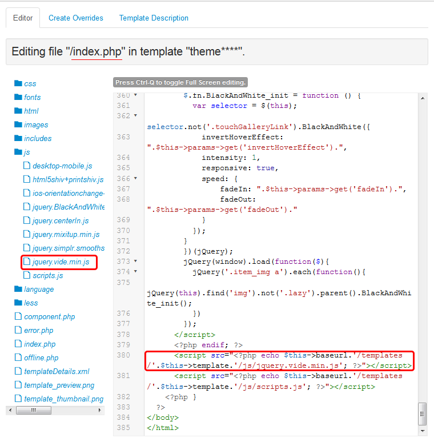This screenshot has width=434, height=446.
Task: Click the fonts folder icon
Action: [x=18, y=97]
